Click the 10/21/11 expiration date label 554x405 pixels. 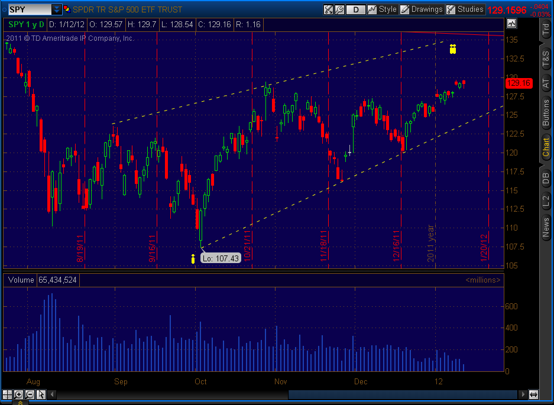[x=247, y=246]
